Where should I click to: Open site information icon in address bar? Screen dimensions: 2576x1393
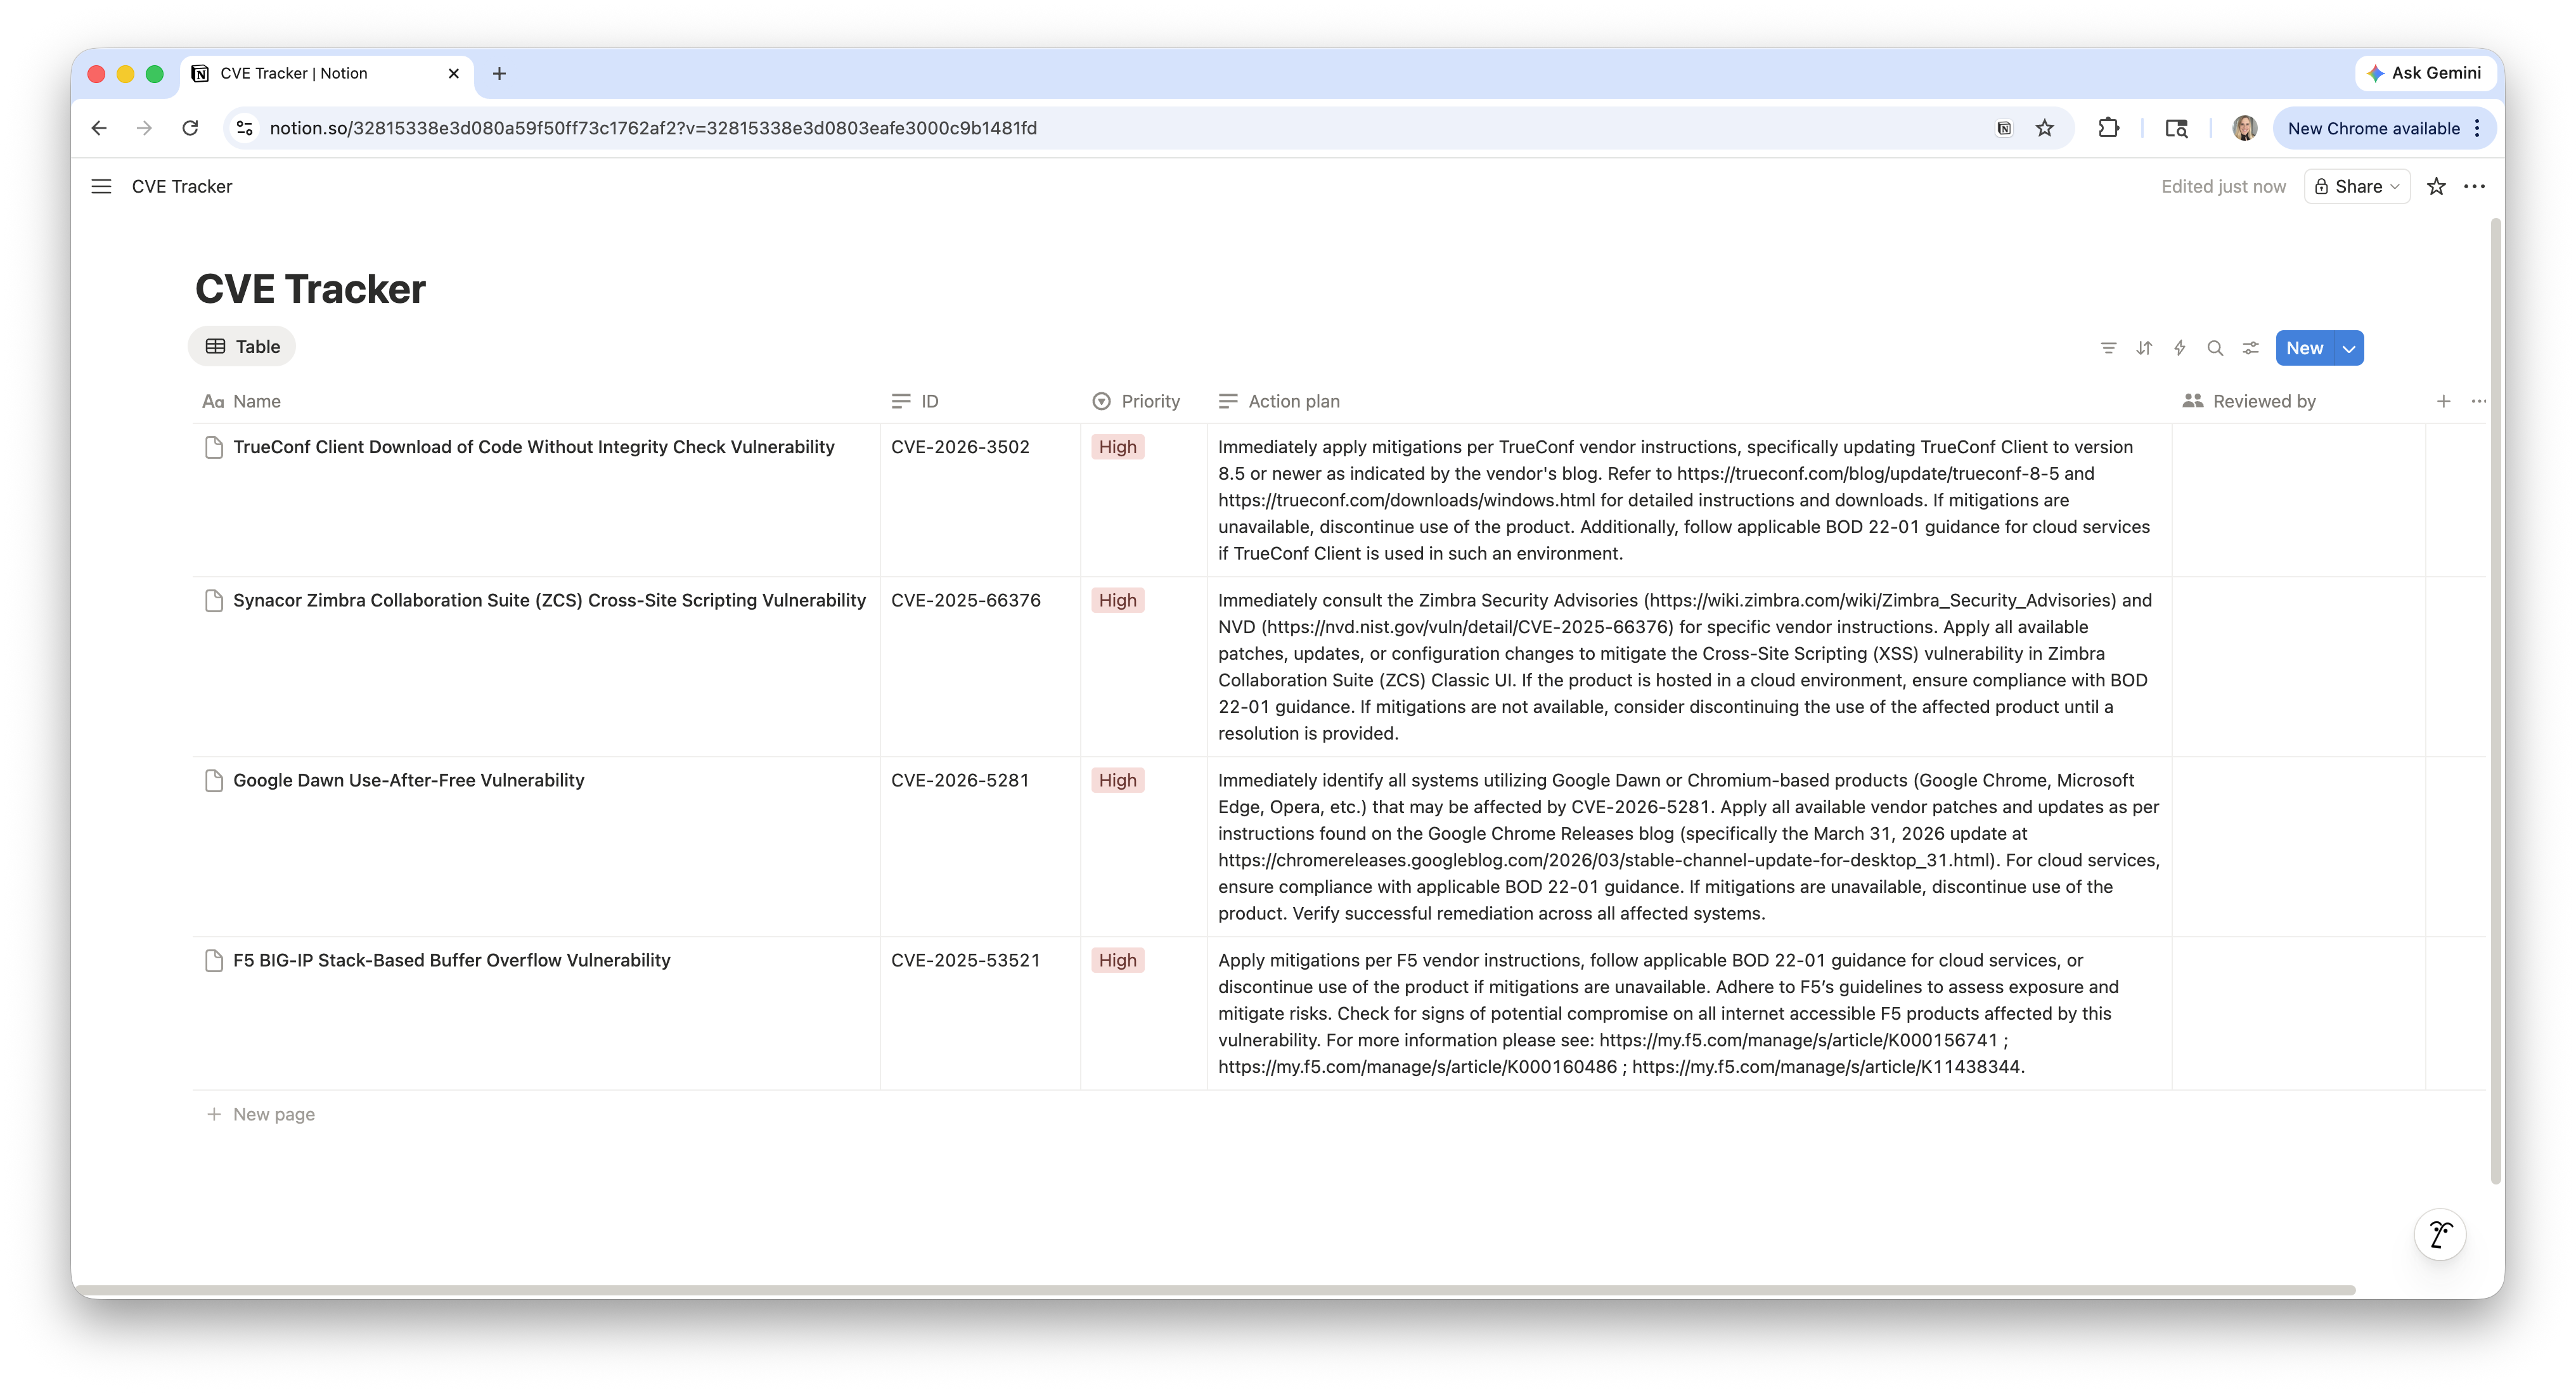tap(244, 128)
